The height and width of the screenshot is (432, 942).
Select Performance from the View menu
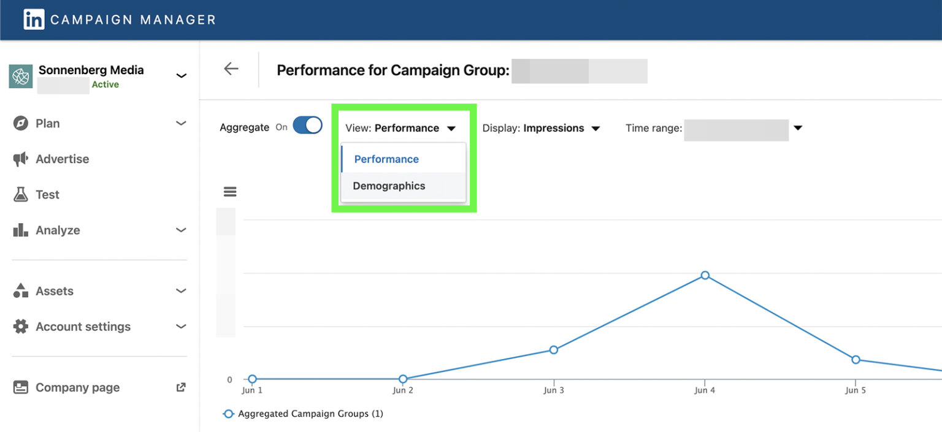tap(386, 159)
